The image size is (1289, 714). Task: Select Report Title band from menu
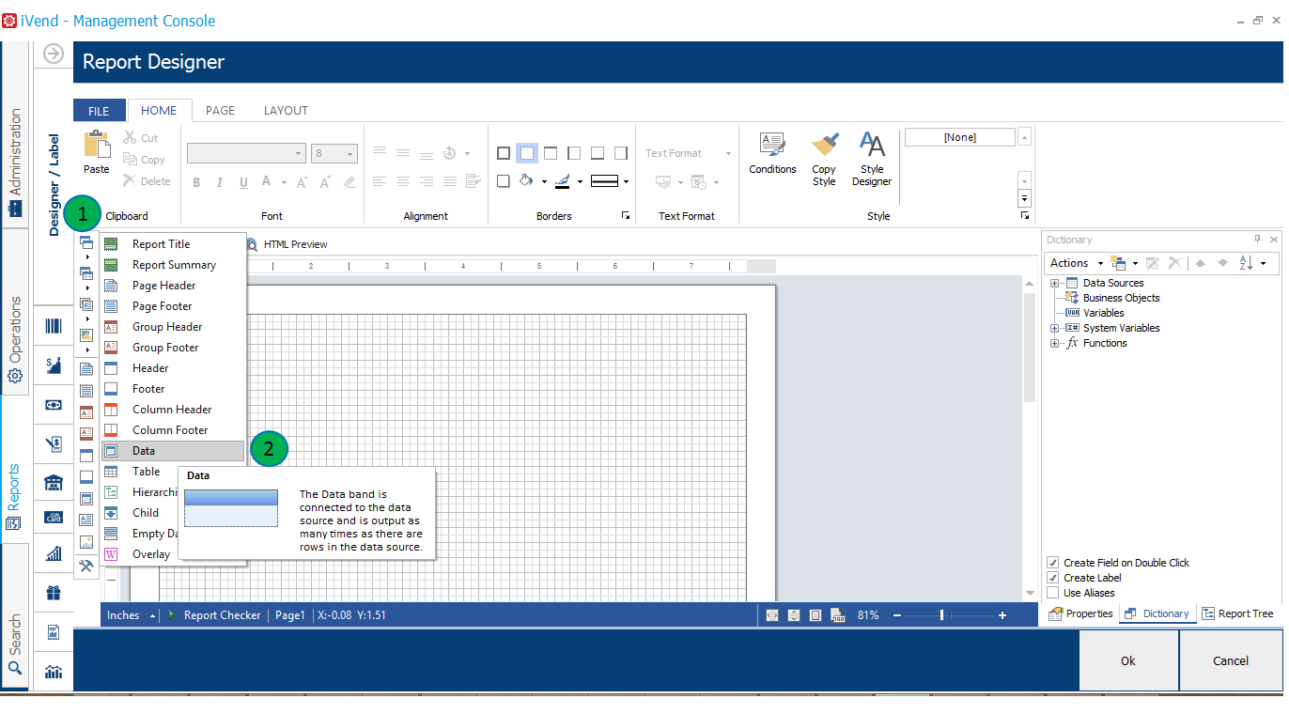[173, 244]
